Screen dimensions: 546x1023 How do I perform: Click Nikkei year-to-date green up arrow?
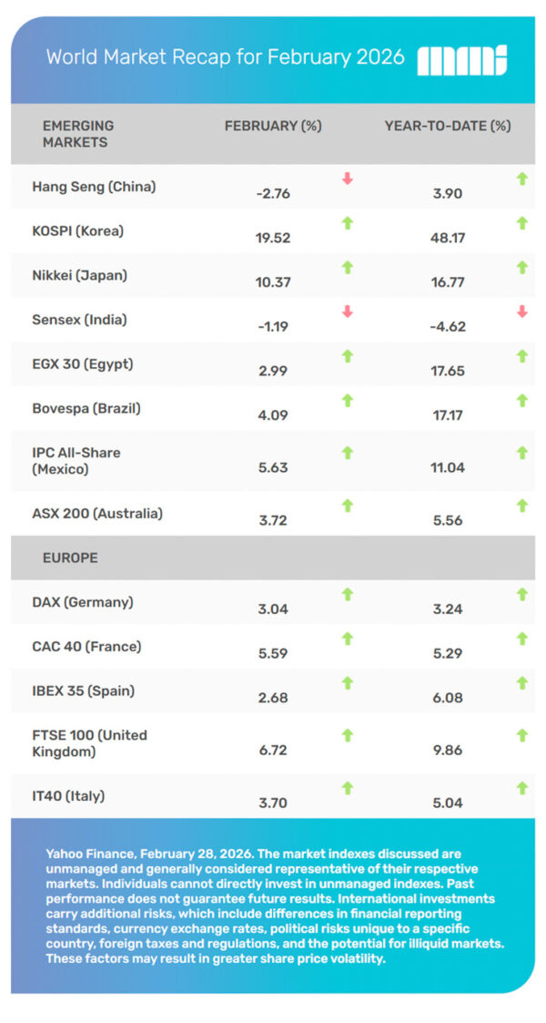521,267
